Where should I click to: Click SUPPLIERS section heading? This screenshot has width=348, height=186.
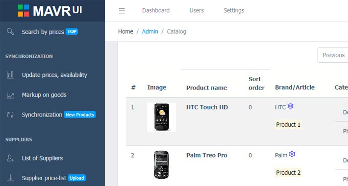pyautogui.click(x=19, y=139)
